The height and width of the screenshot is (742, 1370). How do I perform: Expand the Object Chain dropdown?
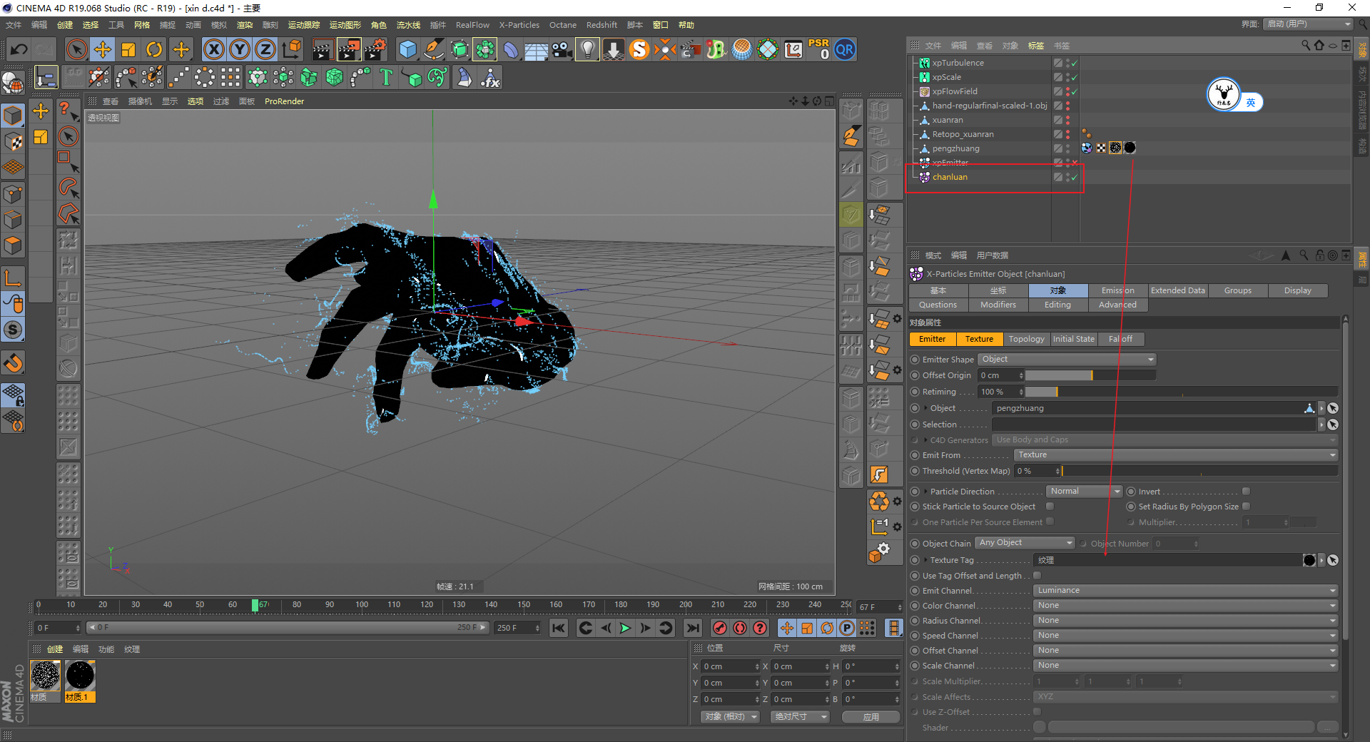point(1025,543)
